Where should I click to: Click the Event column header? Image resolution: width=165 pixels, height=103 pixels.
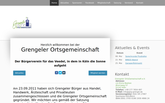pos(139,53)
